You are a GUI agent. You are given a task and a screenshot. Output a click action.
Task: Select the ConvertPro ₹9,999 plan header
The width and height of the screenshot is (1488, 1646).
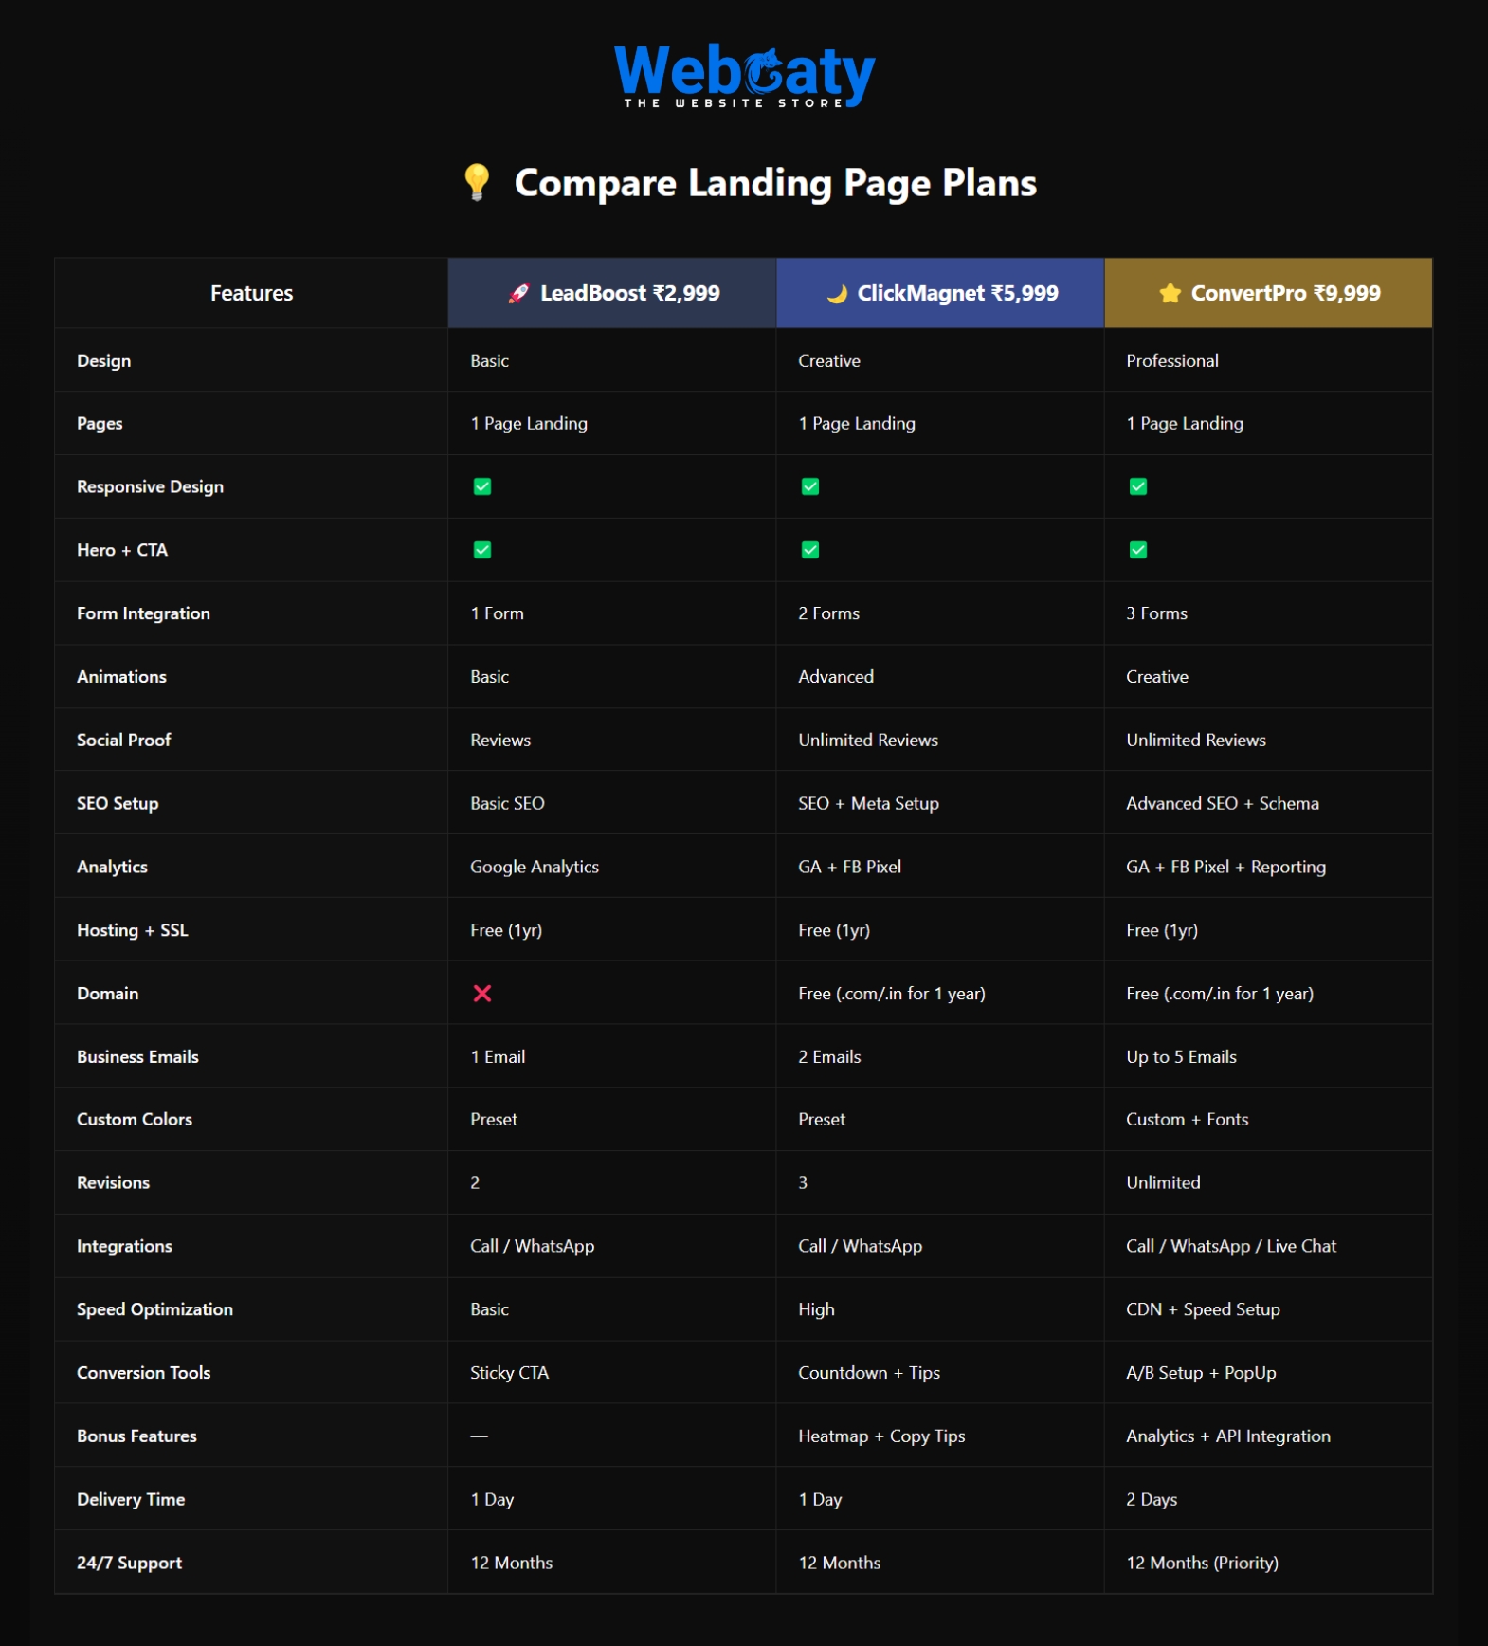(1284, 294)
